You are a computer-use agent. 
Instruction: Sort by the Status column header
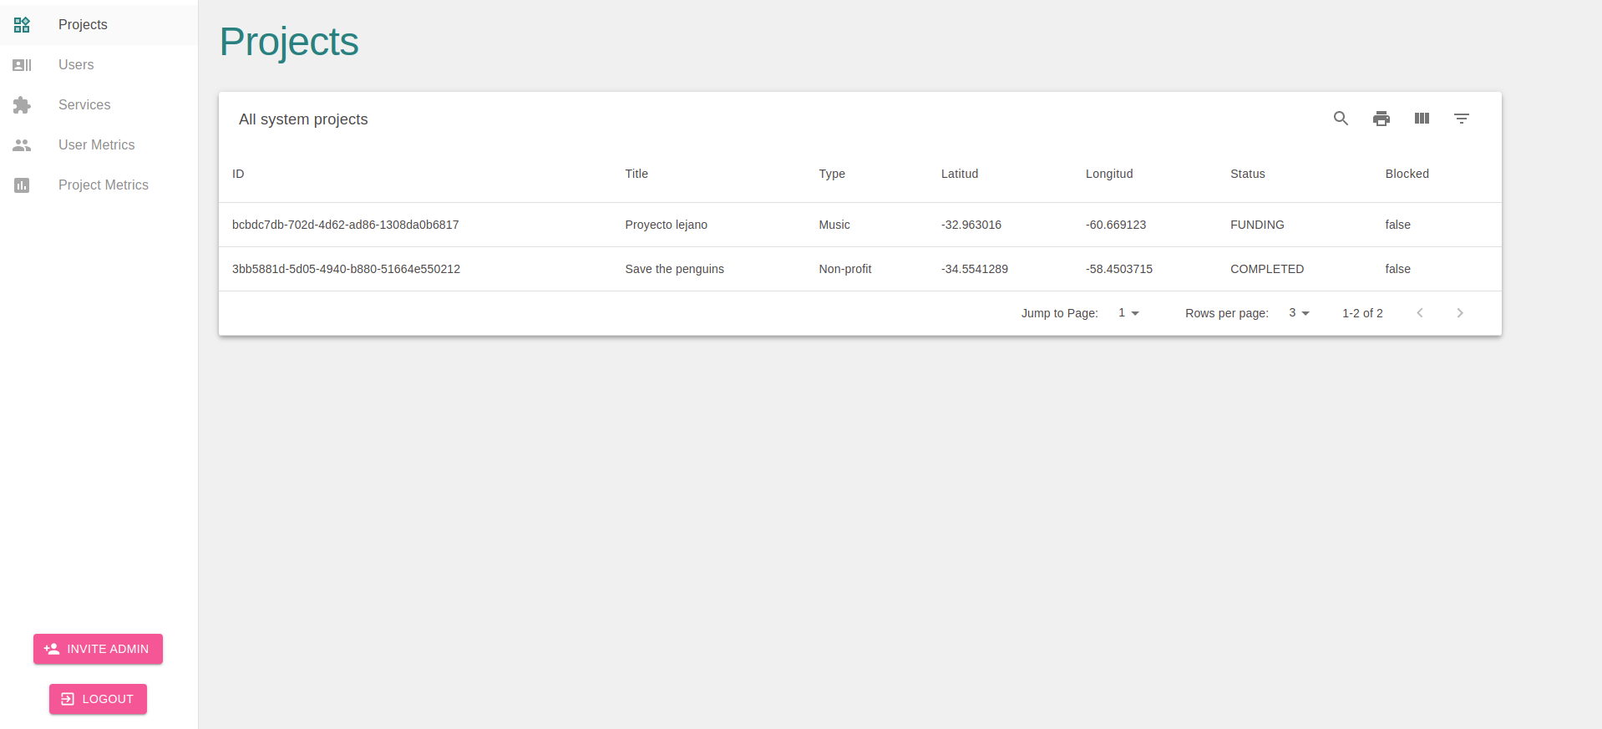pos(1248,174)
